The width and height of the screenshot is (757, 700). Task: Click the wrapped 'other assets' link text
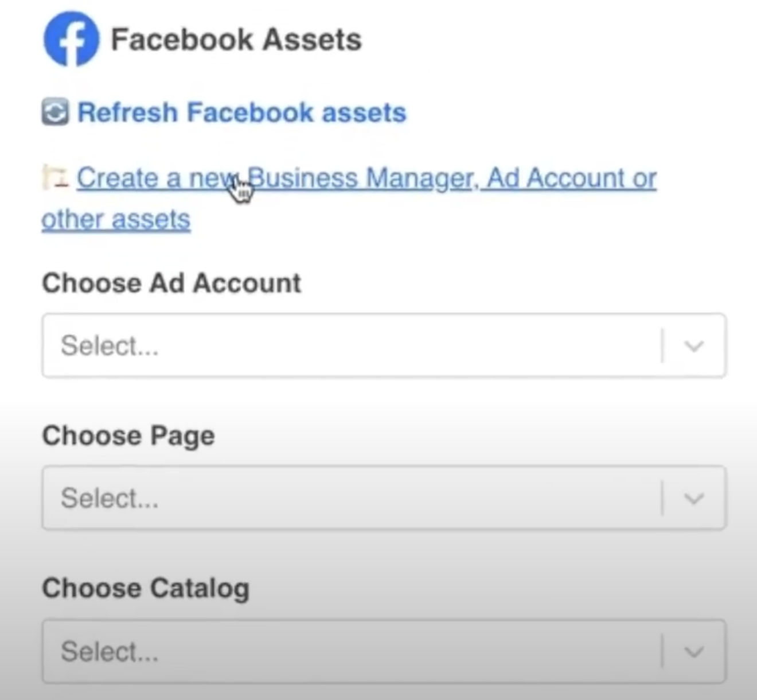(x=116, y=220)
